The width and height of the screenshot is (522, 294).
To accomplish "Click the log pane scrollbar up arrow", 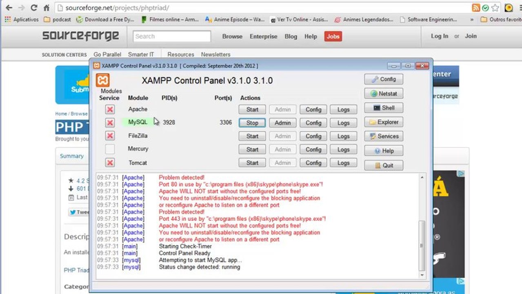I will [x=422, y=178].
